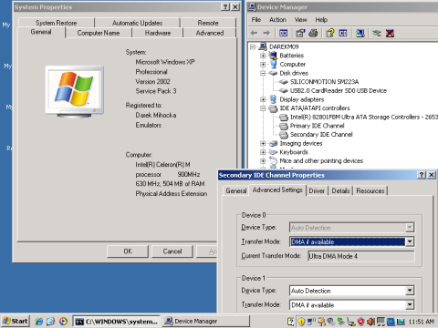Open the File menu in Device Manager
The height and width of the screenshot is (328, 438).
click(256, 20)
